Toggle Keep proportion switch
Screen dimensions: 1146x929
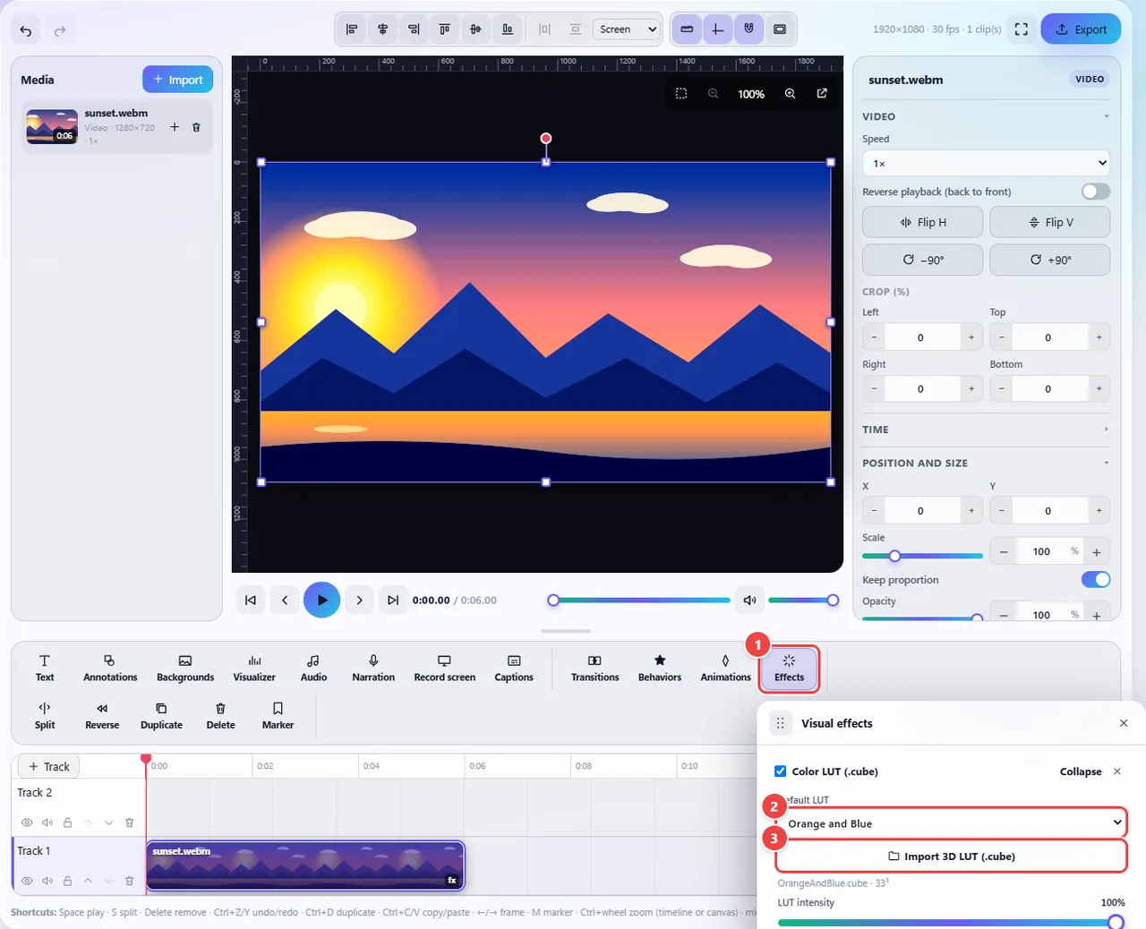click(1096, 579)
